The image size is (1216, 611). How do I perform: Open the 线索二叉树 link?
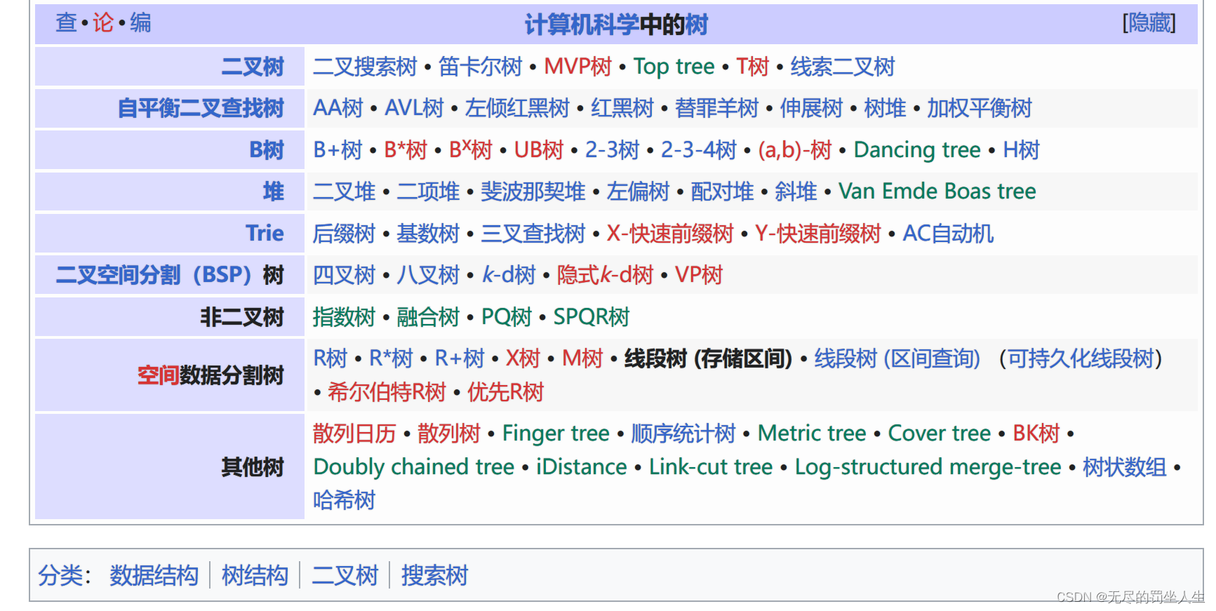point(843,67)
